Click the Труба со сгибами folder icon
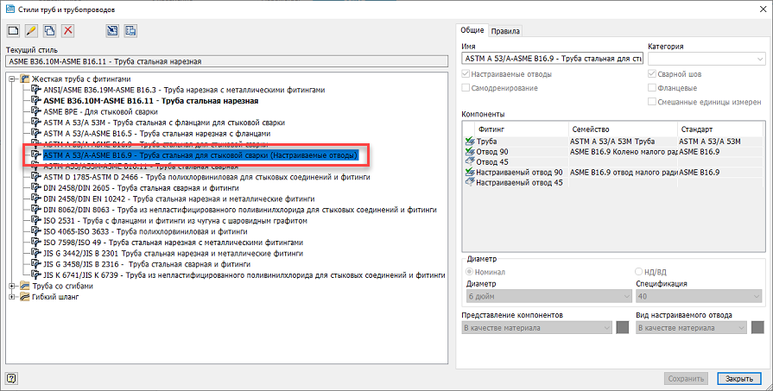773x391 pixels. pyautogui.click(x=25, y=286)
